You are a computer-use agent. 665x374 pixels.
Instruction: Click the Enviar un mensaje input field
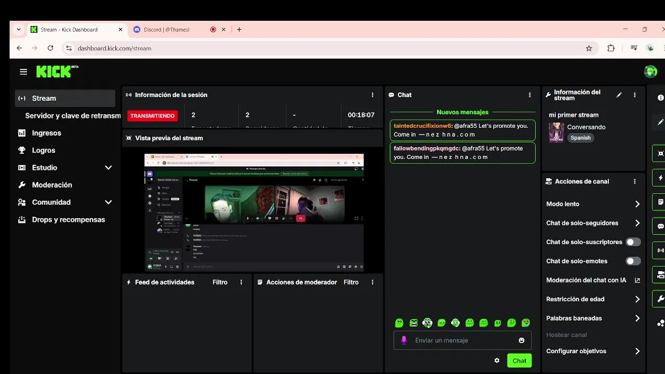tap(462, 340)
